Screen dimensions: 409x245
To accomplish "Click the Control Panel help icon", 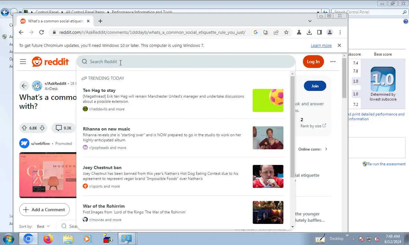I will pyautogui.click(x=406, y=21).
